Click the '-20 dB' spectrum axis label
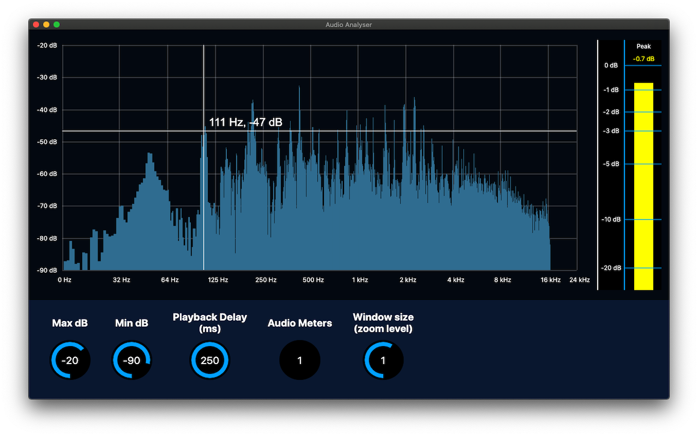The width and height of the screenshot is (698, 436). click(47, 45)
